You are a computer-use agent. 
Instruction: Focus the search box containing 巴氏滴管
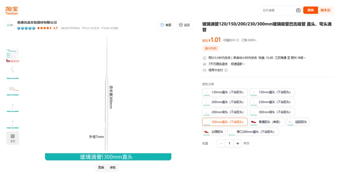click(x=278, y=10)
